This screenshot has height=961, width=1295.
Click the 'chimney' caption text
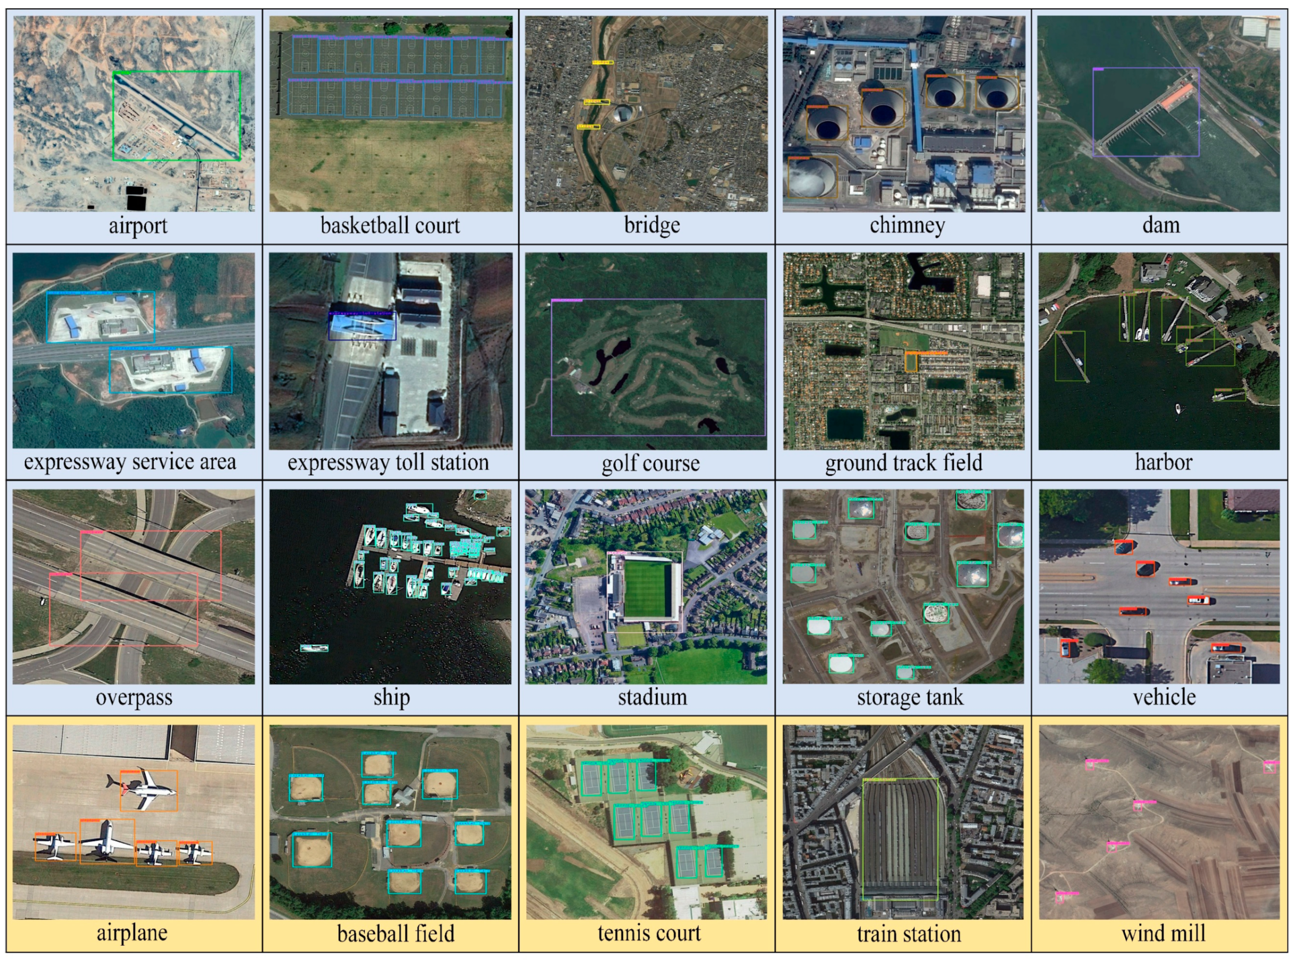907,226
